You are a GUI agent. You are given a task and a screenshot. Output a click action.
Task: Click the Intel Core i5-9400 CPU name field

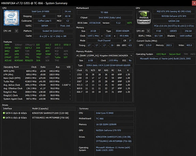click(40, 12)
